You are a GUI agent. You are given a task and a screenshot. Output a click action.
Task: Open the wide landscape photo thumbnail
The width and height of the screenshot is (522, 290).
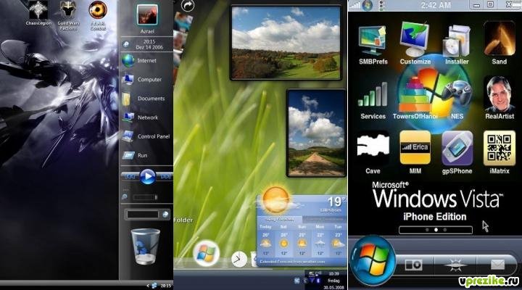pyautogui.click(x=286, y=43)
